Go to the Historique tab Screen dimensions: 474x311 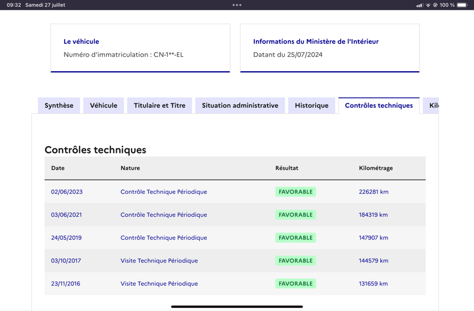click(x=312, y=105)
